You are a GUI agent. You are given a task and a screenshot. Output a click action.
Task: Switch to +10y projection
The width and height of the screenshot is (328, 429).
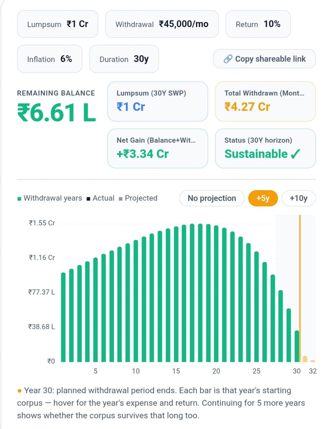click(x=298, y=198)
